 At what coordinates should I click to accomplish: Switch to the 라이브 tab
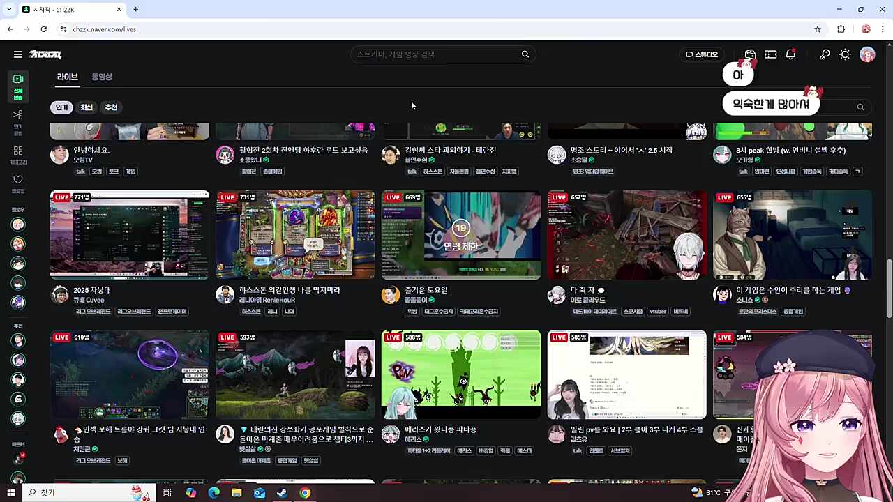pos(68,77)
